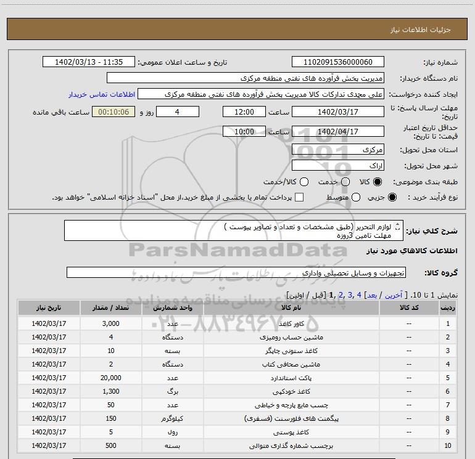Select the کالا/خدمت radio button
This screenshot has height=459, width=475.
(x=304, y=182)
